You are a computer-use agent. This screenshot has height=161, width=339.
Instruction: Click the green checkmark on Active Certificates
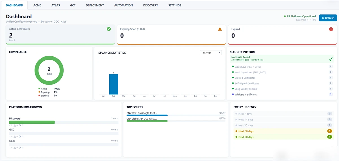(x=109, y=29)
